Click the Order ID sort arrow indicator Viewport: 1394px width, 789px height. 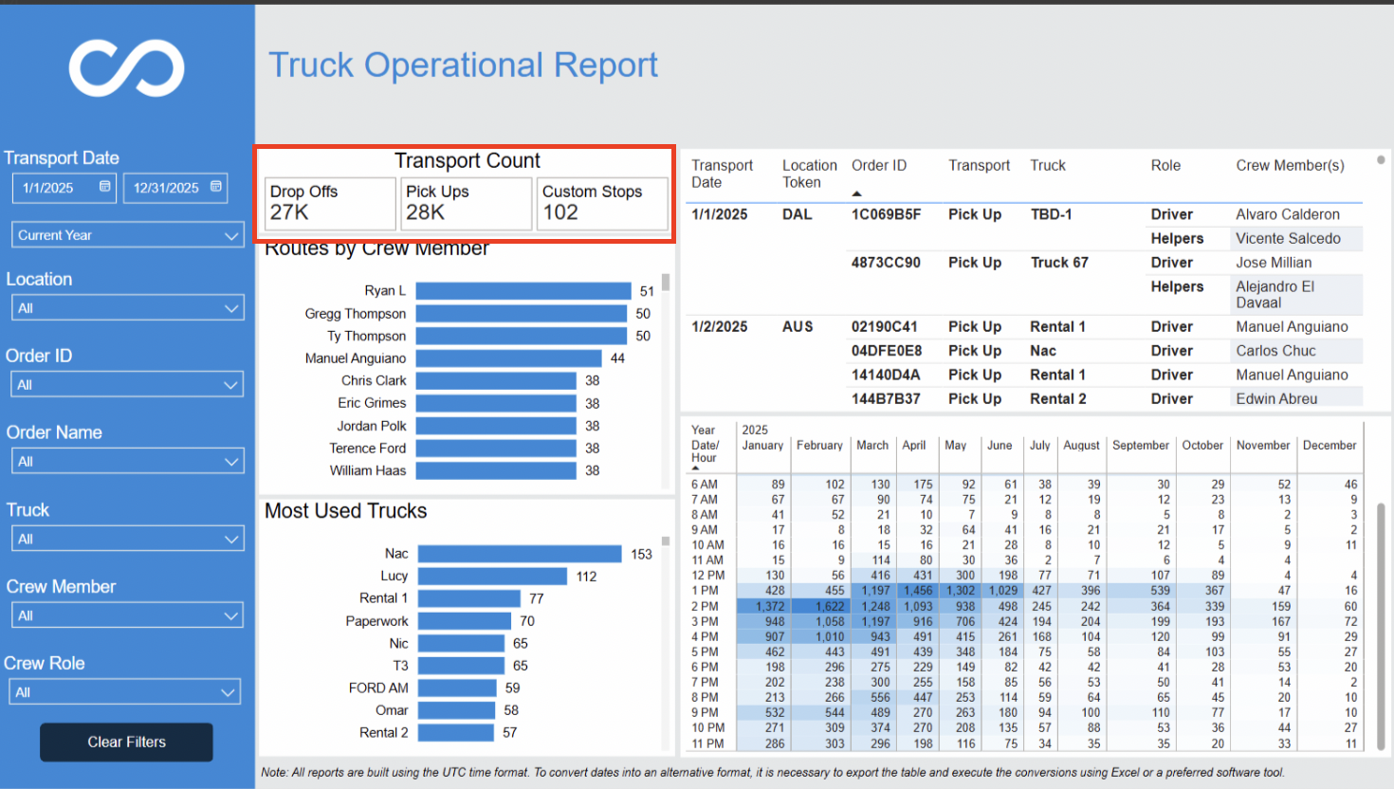[x=857, y=193]
